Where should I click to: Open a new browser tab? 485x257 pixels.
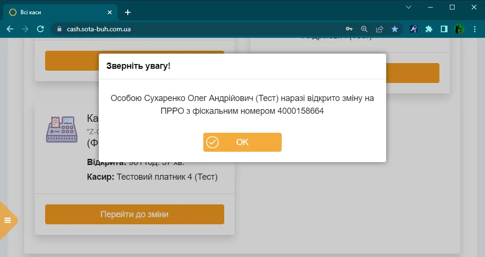tap(128, 12)
